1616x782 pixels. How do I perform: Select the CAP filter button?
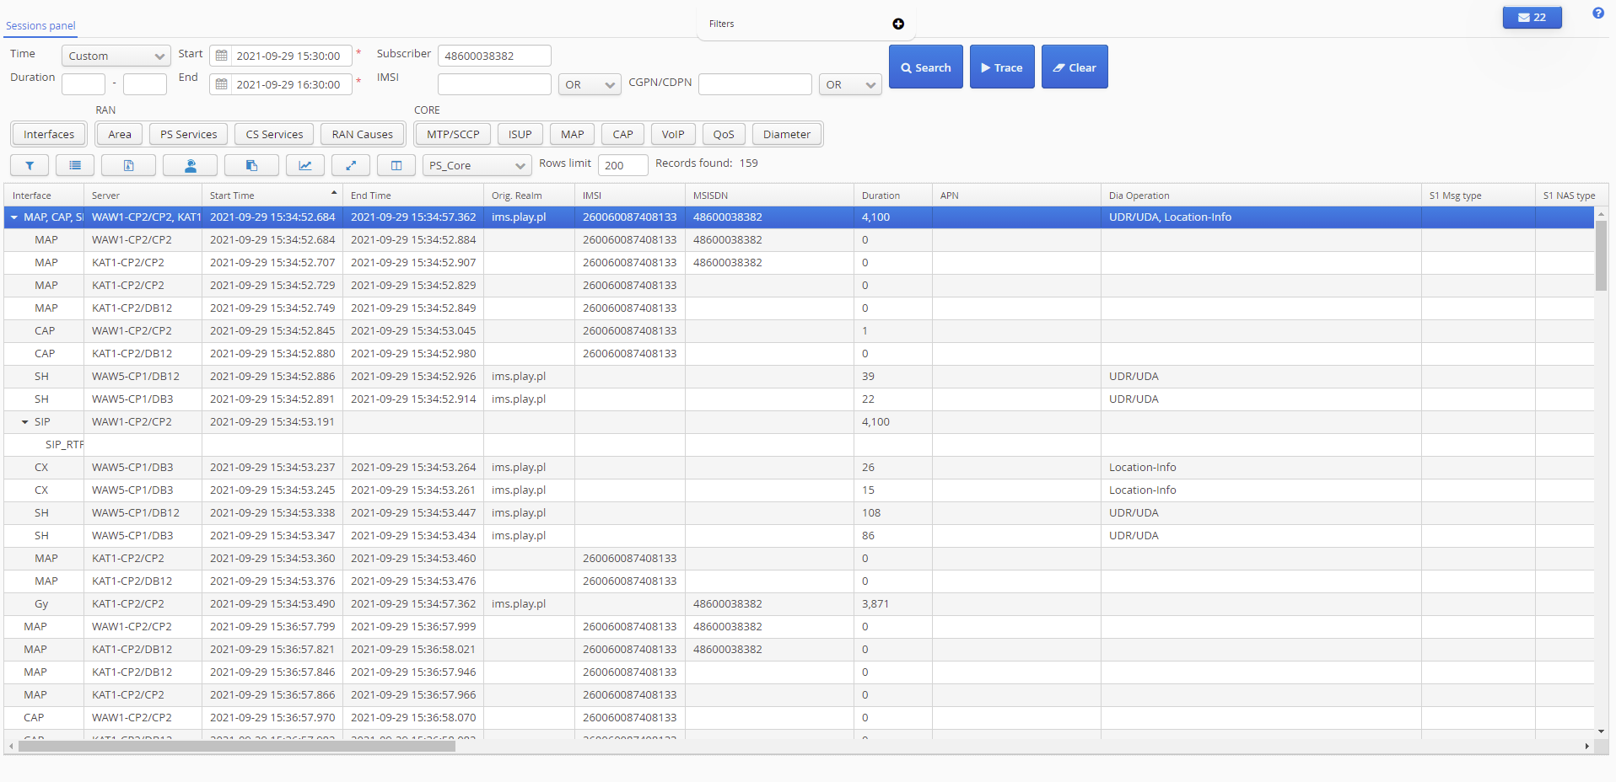click(x=623, y=134)
